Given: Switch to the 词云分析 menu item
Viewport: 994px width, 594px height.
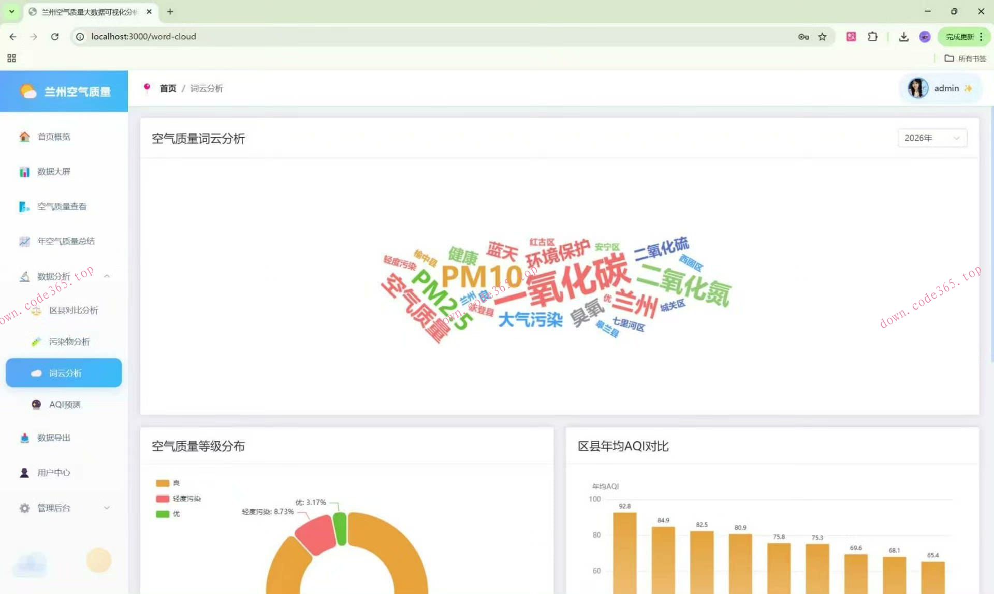Looking at the screenshot, I should pos(64,373).
